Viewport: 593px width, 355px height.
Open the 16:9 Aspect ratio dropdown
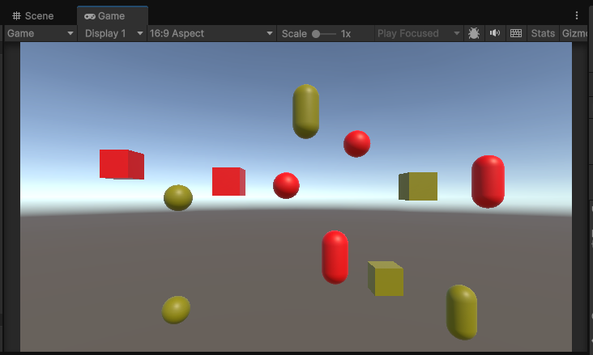coord(212,33)
